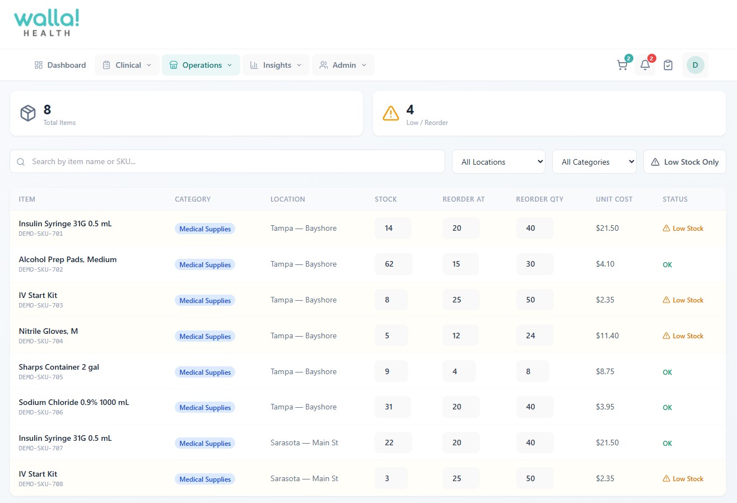The image size is (737, 503).
Task: Click the ITEM column header
Action: 27,199
